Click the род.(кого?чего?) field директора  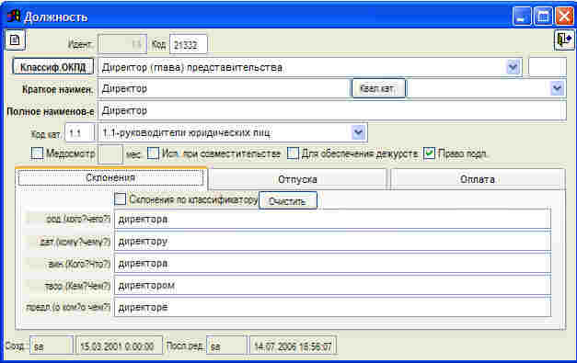coord(332,220)
